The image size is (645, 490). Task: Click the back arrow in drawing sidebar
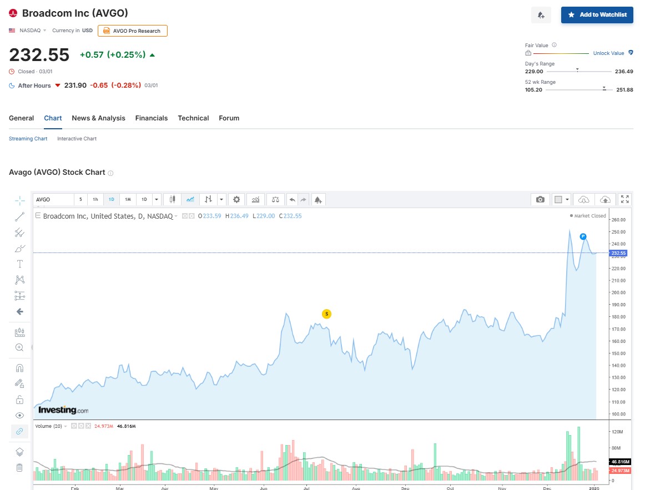[20, 312]
